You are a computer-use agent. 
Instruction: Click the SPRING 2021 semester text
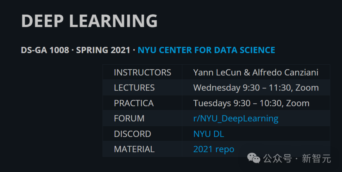tap(103, 50)
